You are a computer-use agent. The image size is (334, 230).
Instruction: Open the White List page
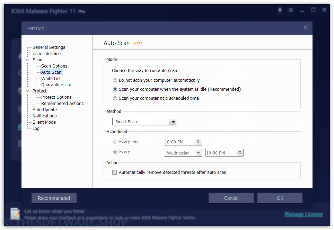(x=51, y=78)
